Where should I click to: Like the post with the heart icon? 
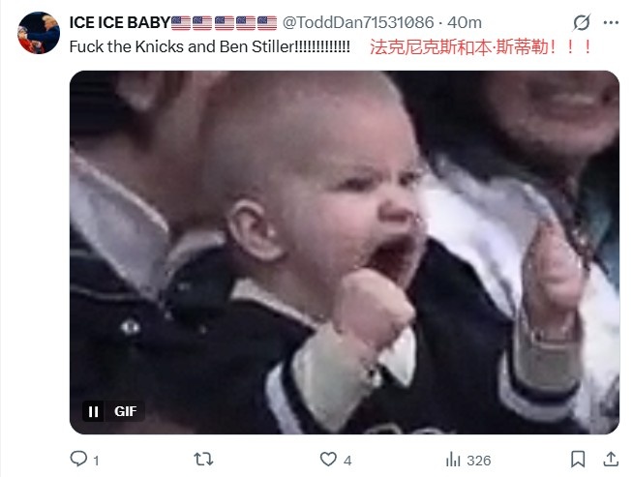coord(328,460)
